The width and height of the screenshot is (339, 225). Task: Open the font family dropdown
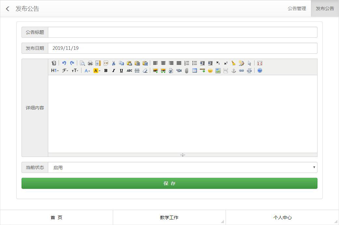[x=65, y=71]
